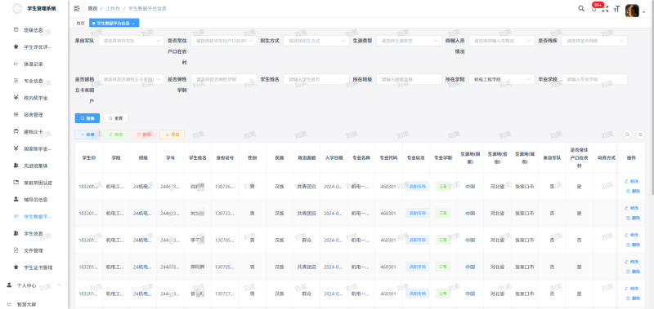Toggle fullscreen mode icon in header
This screenshot has height=309, width=654.
click(606, 9)
